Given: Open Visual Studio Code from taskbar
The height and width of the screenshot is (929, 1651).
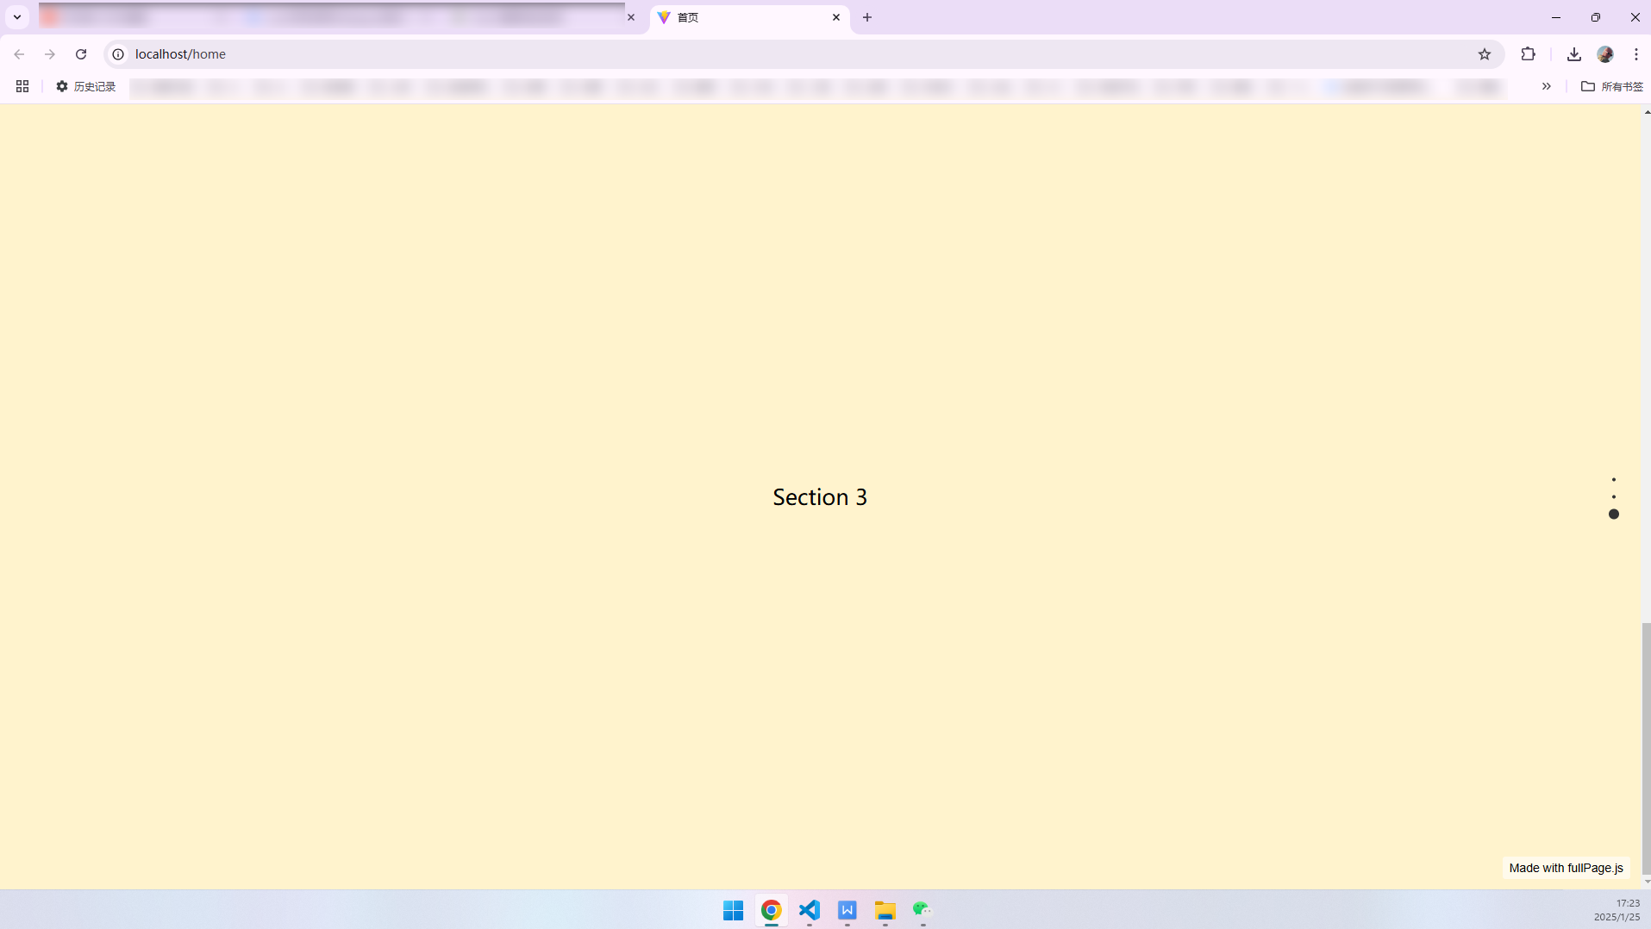Looking at the screenshot, I should click(810, 910).
